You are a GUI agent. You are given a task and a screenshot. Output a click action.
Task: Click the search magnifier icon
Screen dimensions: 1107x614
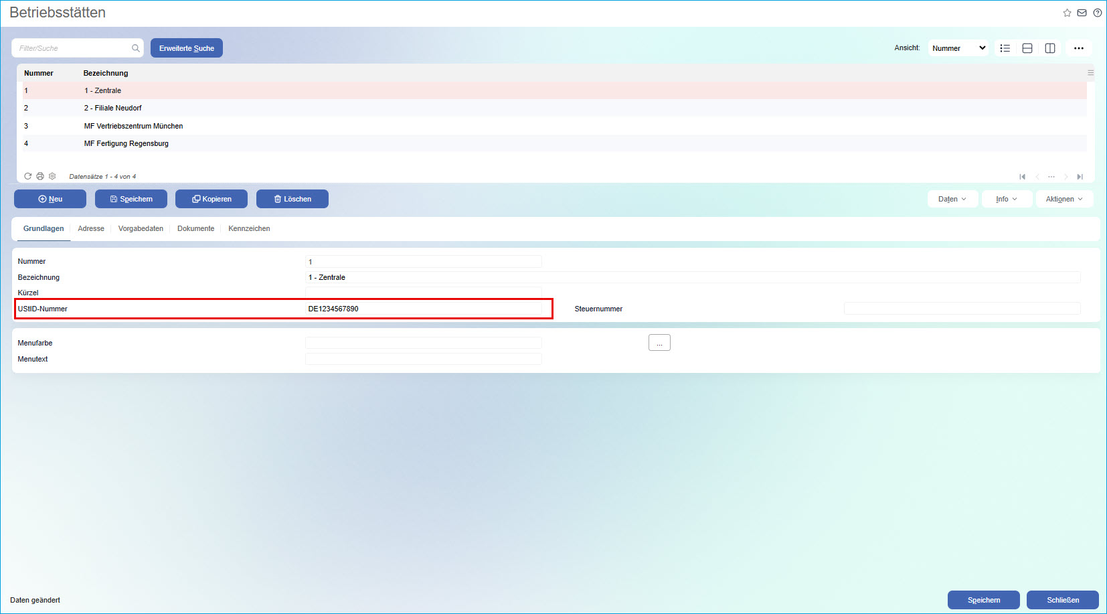pyautogui.click(x=136, y=48)
